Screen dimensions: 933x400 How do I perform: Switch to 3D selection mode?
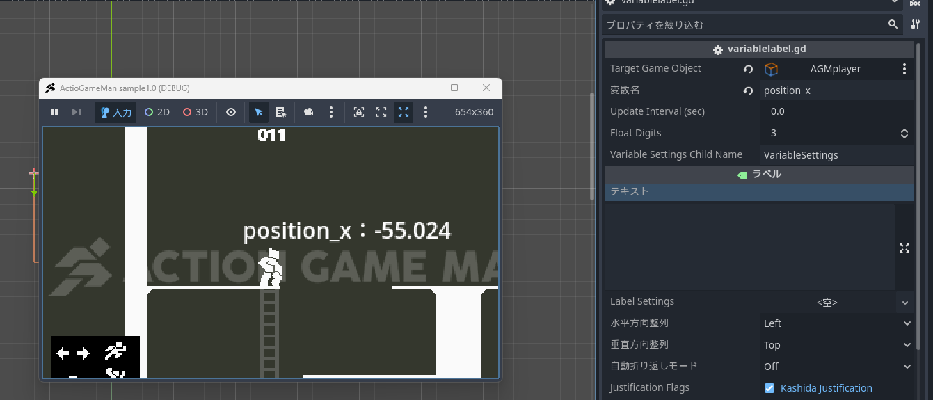pos(195,112)
